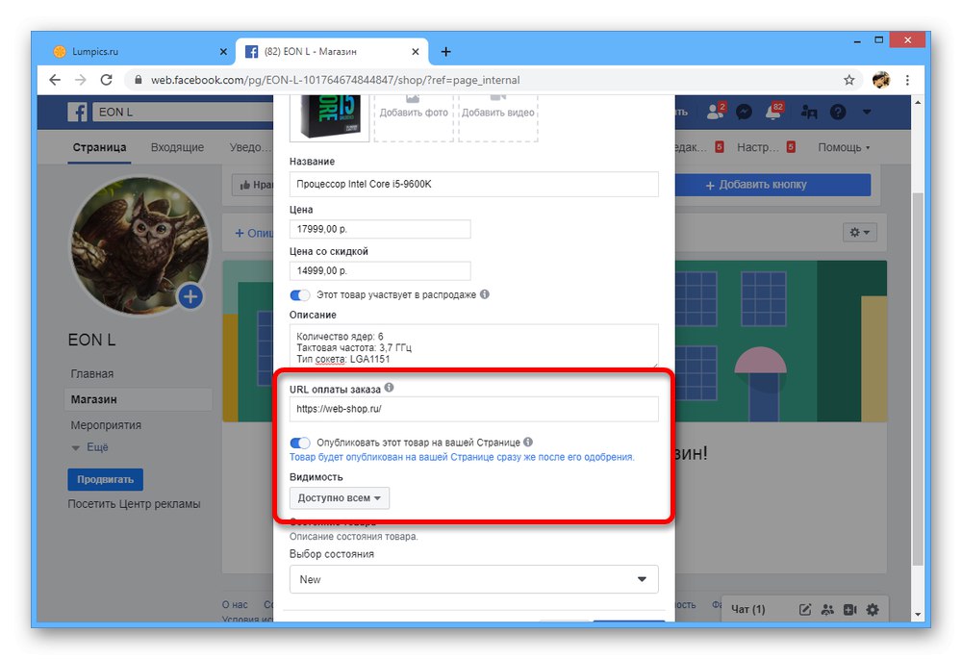Click 'О нас' footer link
The width and height of the screenshot is (962, 659).
[235, 604]
